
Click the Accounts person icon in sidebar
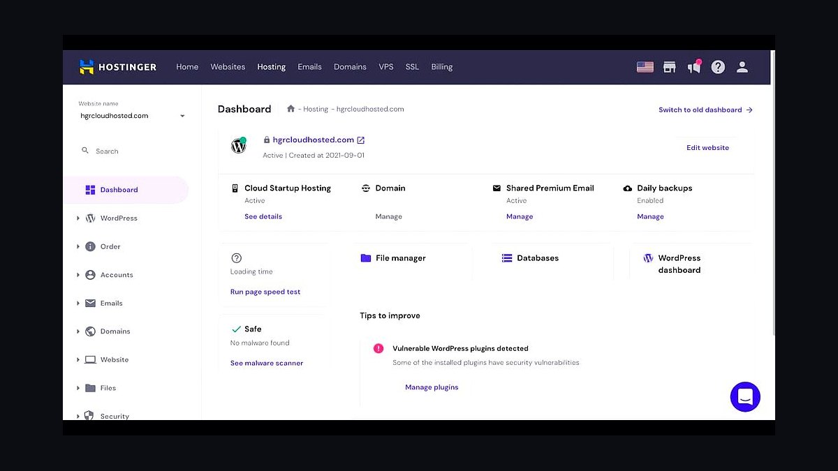click(x=90, y=275)
